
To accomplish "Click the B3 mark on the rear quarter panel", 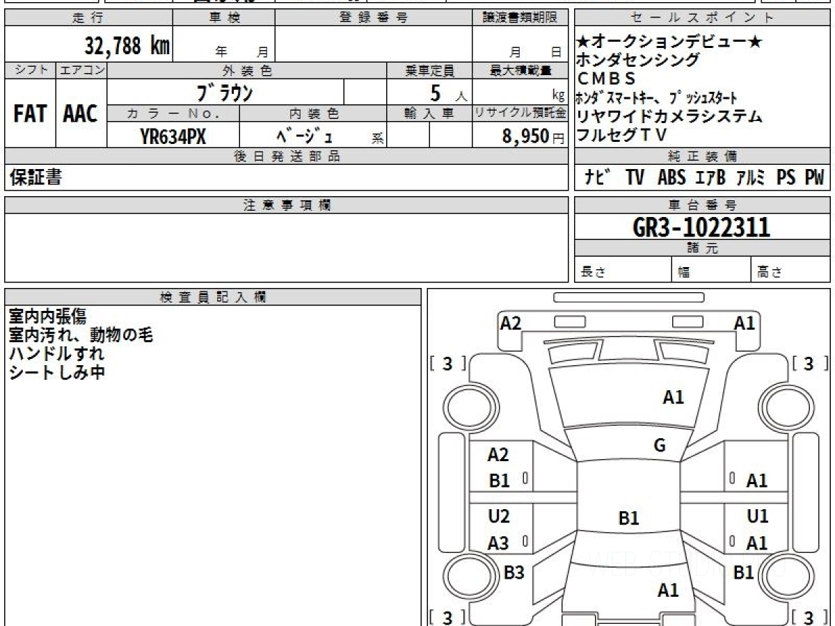I will pyautogui.click(x=514, y=572).
